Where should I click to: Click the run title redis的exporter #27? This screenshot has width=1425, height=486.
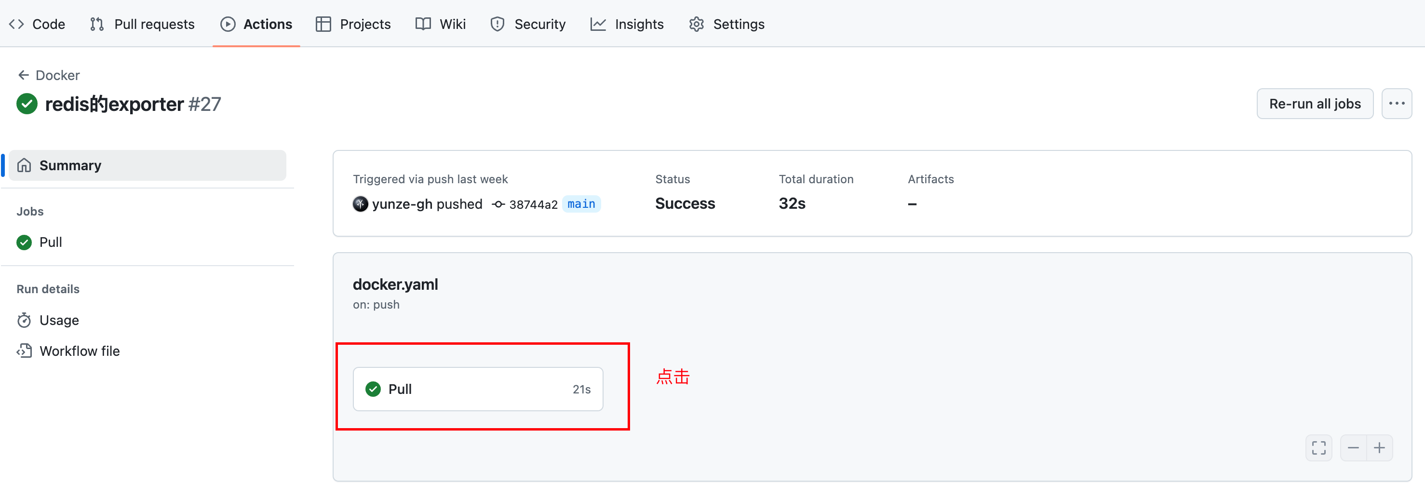(x=133, y=104)
